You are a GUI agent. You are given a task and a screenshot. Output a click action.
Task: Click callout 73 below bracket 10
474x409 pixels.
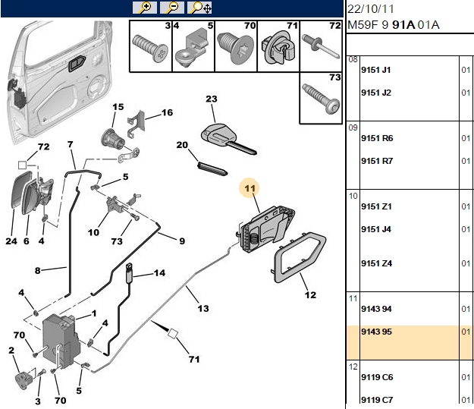coord(117,241)
